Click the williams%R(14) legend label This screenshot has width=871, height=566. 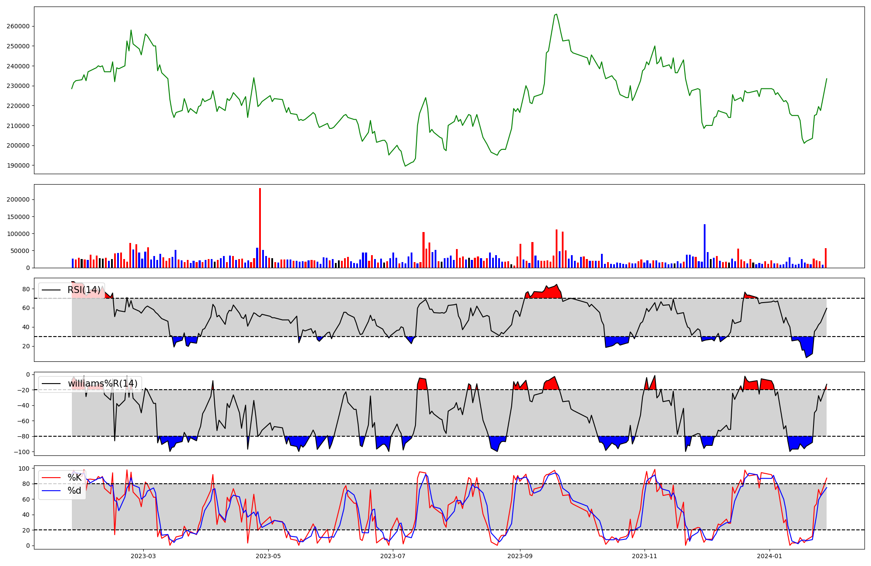pyautogui.click(x=102, y=384)
